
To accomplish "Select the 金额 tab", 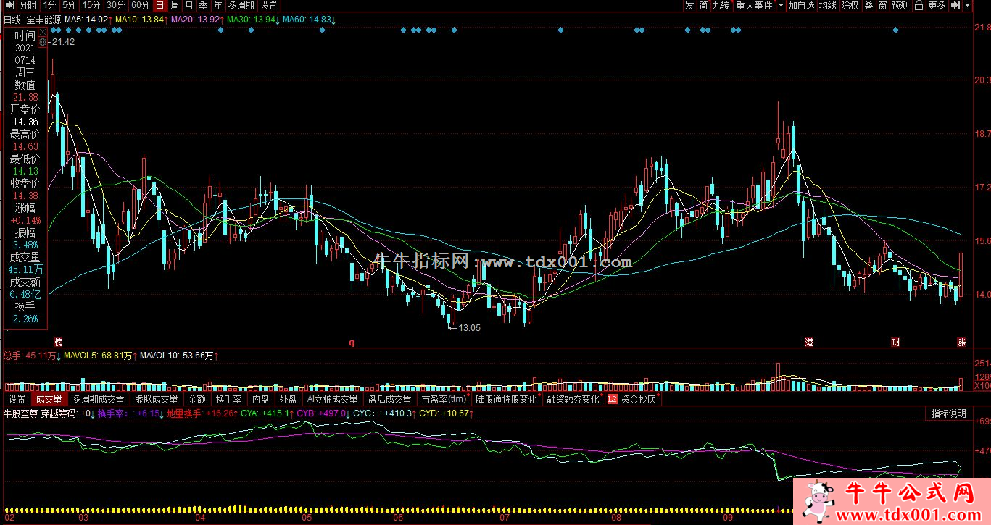I will coord(196,399).
